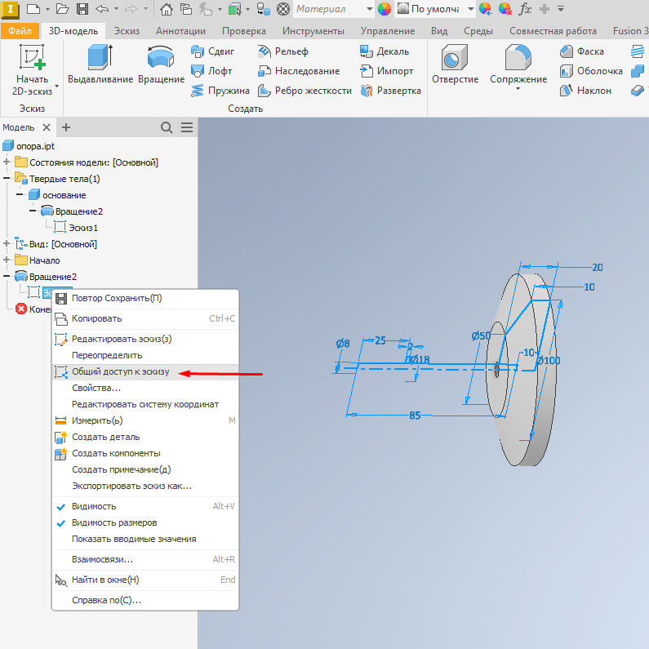Select the Импорт import tool

pos(387,71)
